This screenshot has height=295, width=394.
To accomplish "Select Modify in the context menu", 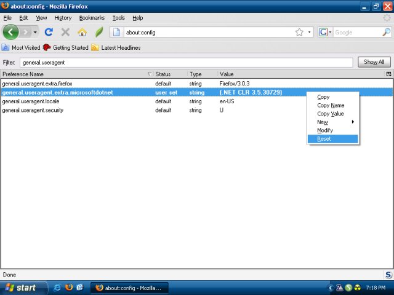I will pyautogui.click(x=324, y=130).
